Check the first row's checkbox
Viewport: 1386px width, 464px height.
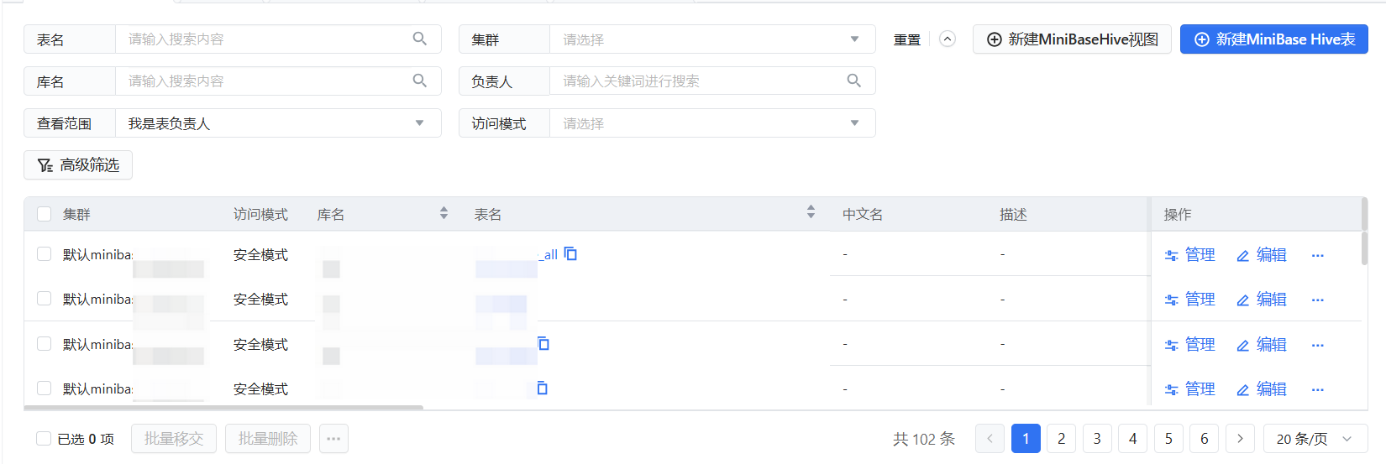tap(45, 254)
